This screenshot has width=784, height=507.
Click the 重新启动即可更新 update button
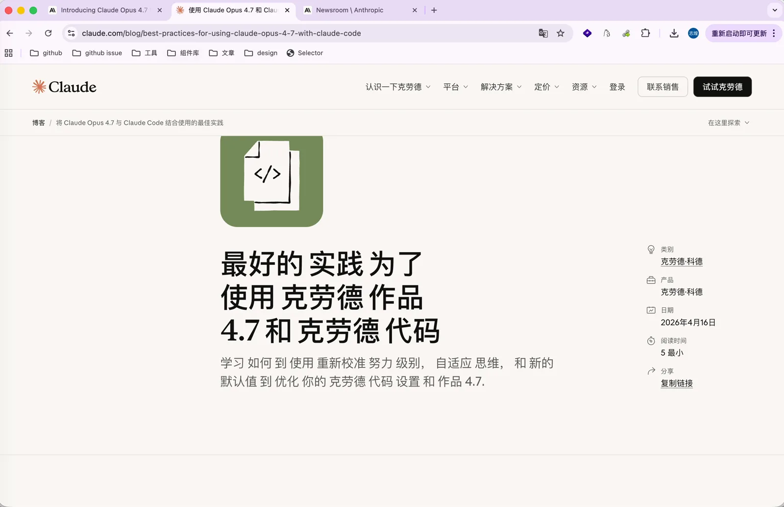[739, 33]
